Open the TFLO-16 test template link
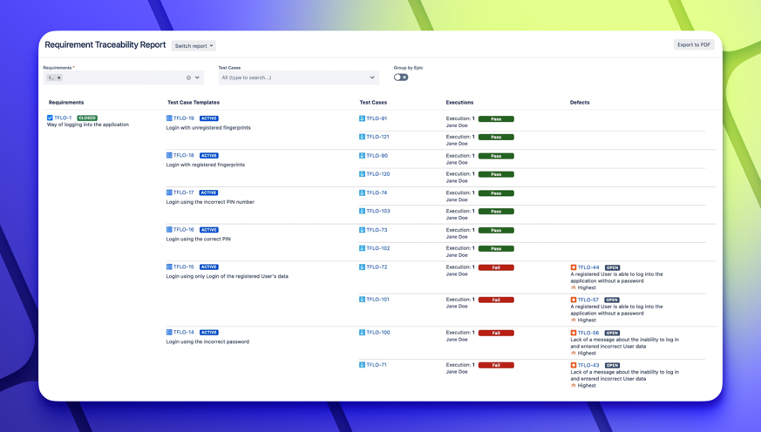761x432 pixels. click(184, 230)
